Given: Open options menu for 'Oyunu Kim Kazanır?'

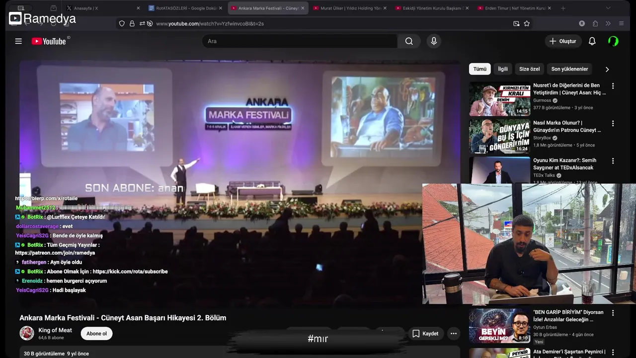Looking at the screenshot, I should click(613, 161).
